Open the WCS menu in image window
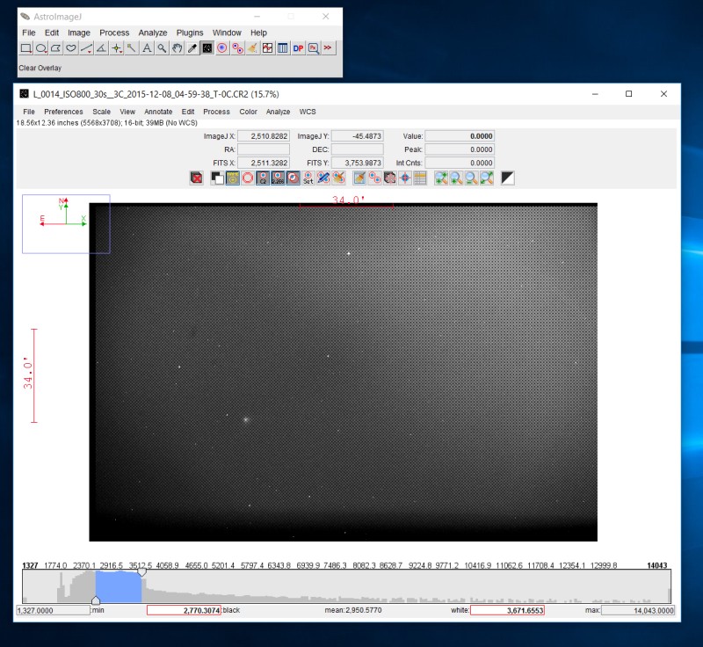 click(308, 112)
